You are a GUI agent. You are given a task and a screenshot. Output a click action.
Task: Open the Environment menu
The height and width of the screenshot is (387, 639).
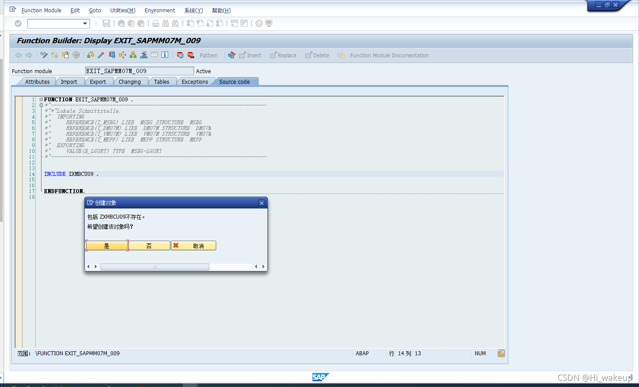[x=160, y=11]
